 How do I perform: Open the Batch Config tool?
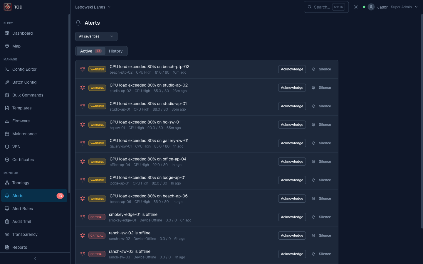click(x=25, y=82)
